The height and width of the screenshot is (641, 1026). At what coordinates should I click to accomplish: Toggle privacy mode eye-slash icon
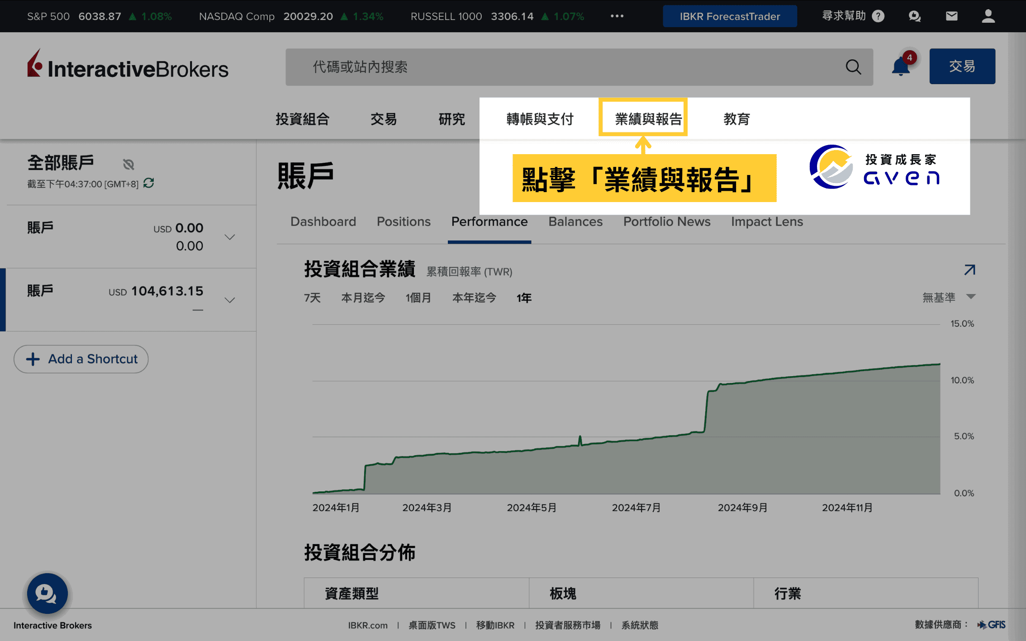129,164
